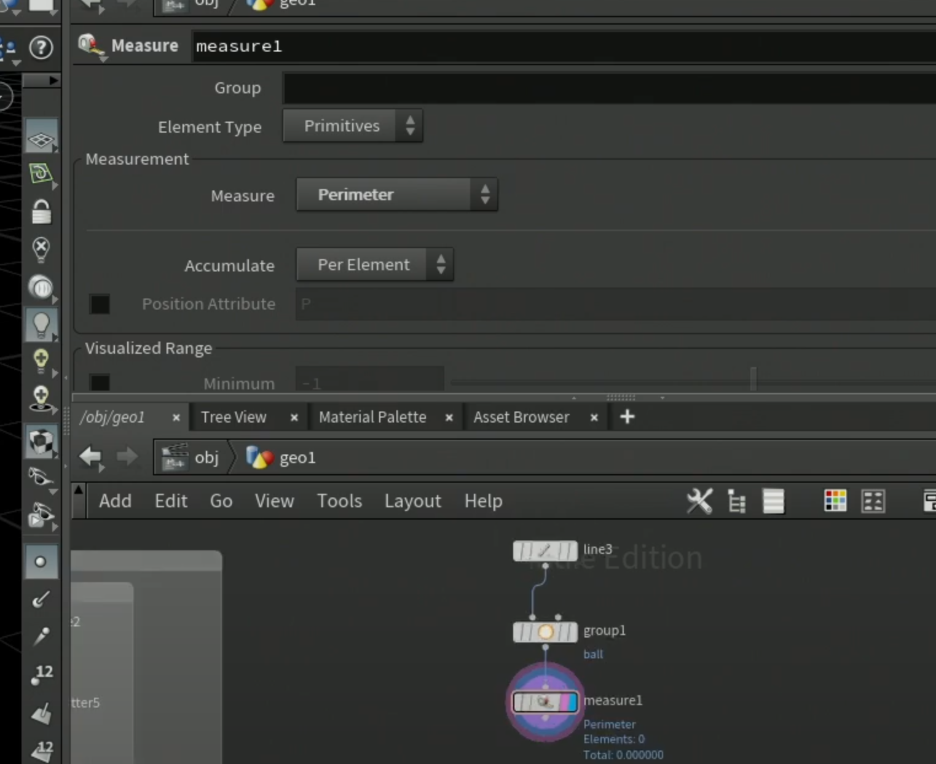Screen dimensions: 936x764
Task: Click the back navigation arrow
Action: pyautogui.click(x=90, y=456)
